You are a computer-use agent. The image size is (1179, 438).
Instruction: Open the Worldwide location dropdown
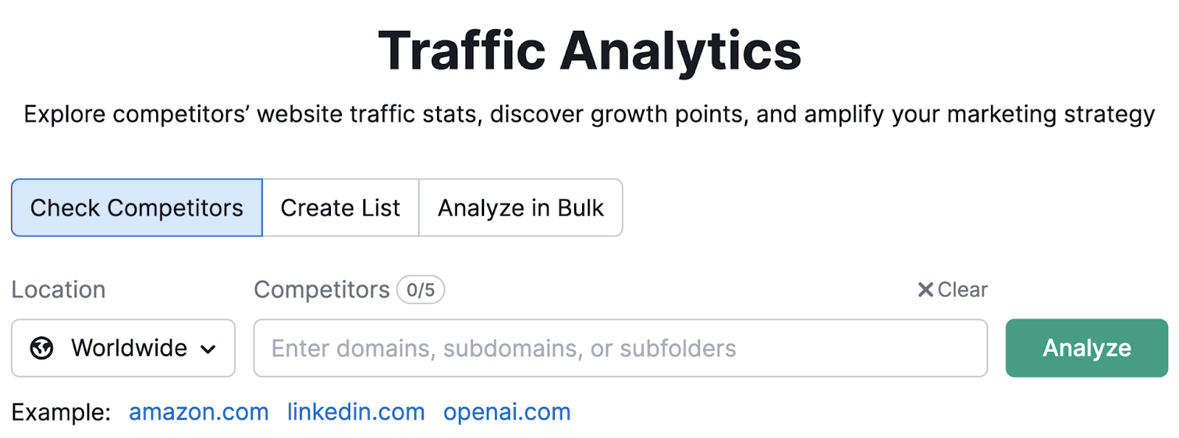(x=123, y=348)
